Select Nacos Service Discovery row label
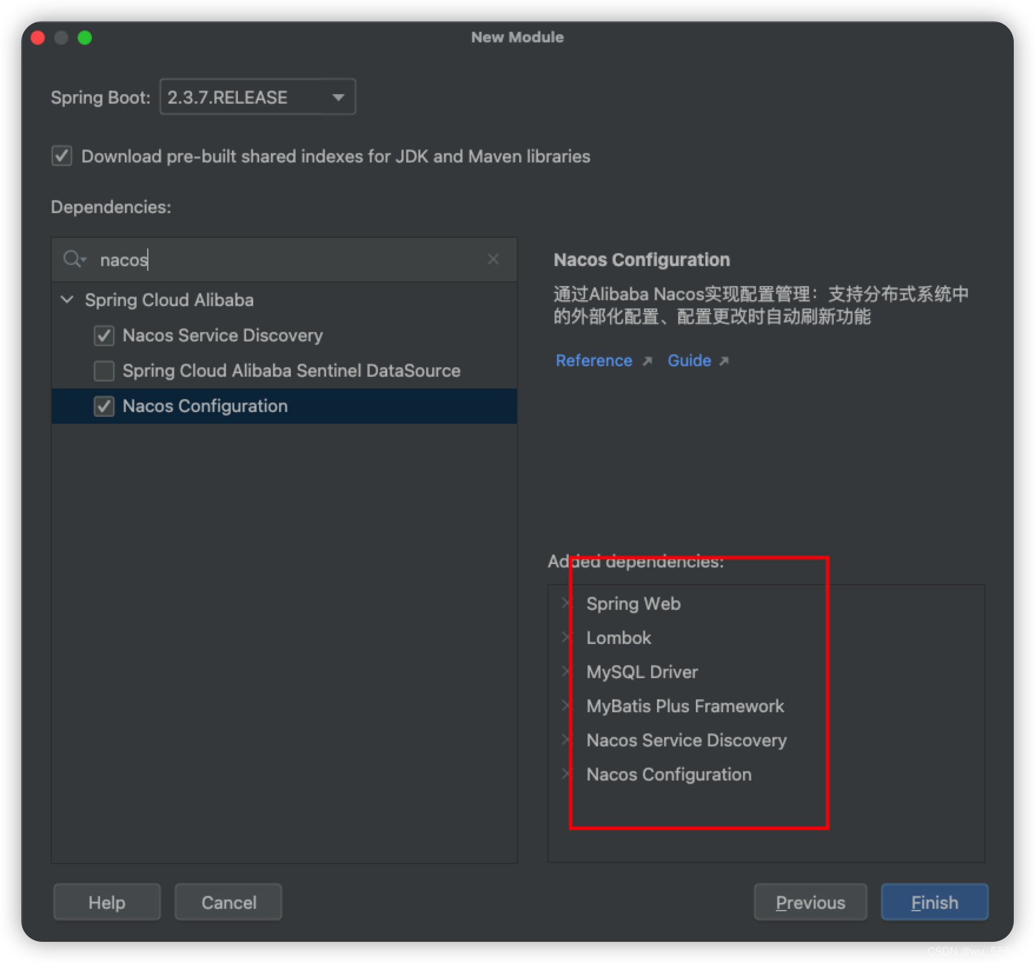Image resolution: width=1035 pixels, height=963 pixels. tap(223, 336)
